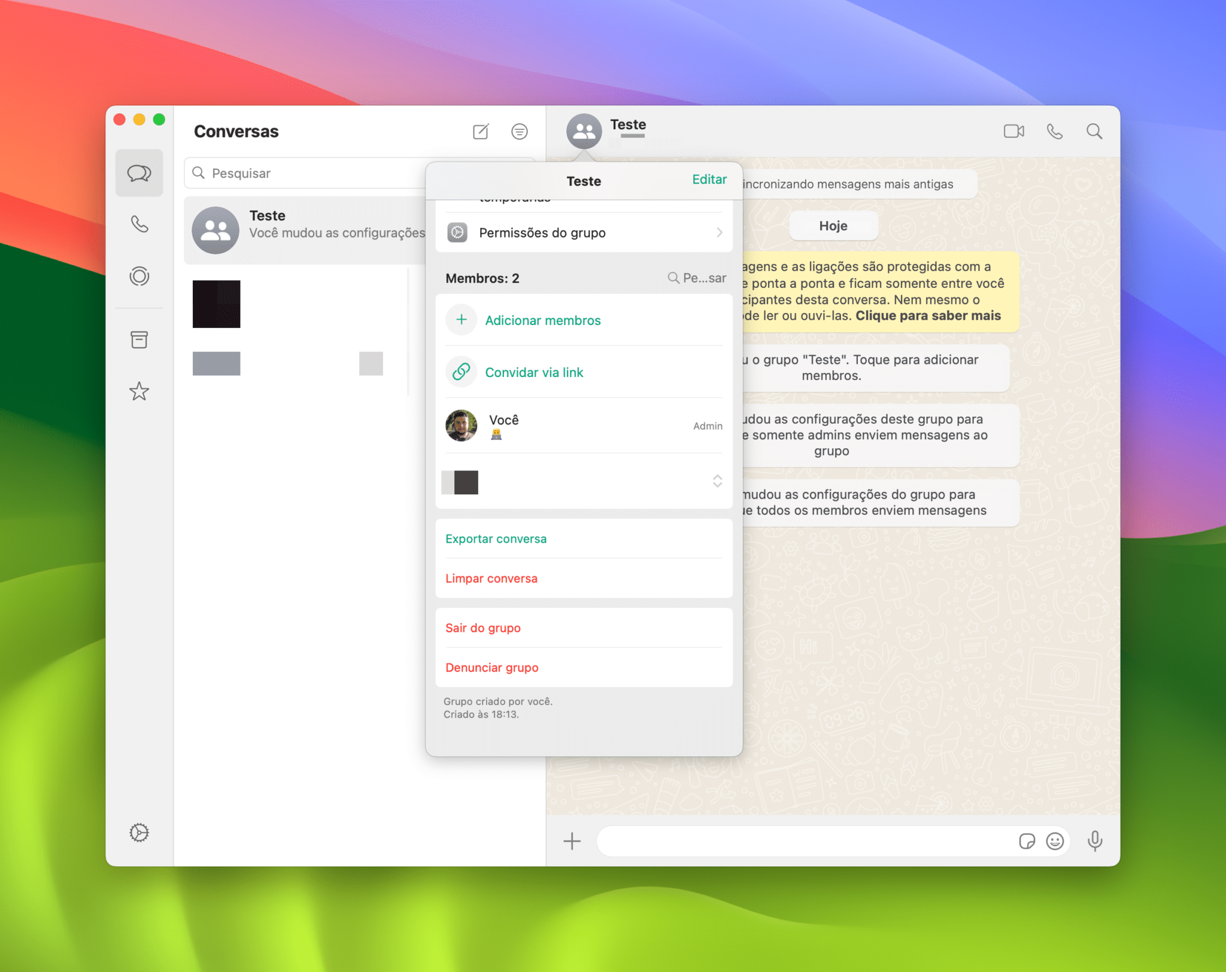Screen dimensions: 1226x972
Task: Open Clique para saber mais about encryption
Action: point(928,315)
